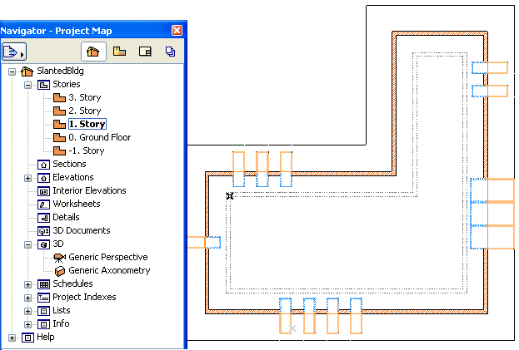
Task: Click the Help icon
Action: 27,338
